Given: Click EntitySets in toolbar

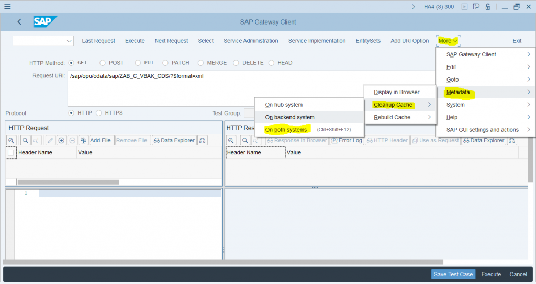Looking at the screenshot, I should [368, 41].
